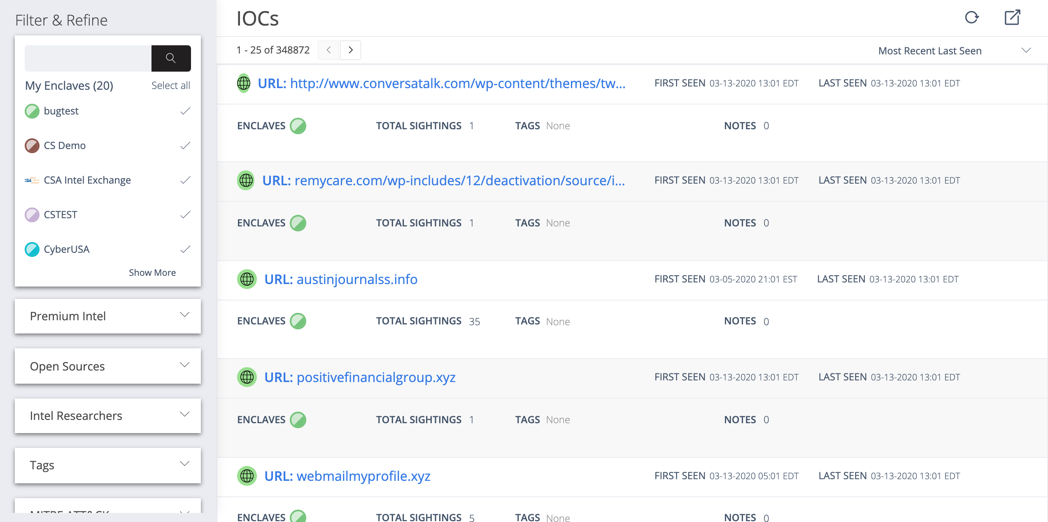Image resolution: width=1048 pixels, height=522 pixels.
Task: Open the austinjournalss.info URL indicator
Action: [341, 279]
